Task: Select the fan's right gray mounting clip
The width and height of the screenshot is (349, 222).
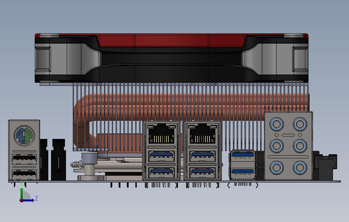Action: [300, 59]
